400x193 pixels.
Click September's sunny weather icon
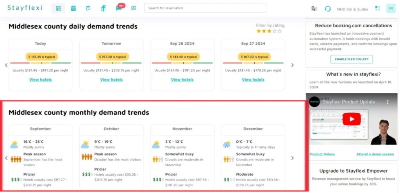14,144
